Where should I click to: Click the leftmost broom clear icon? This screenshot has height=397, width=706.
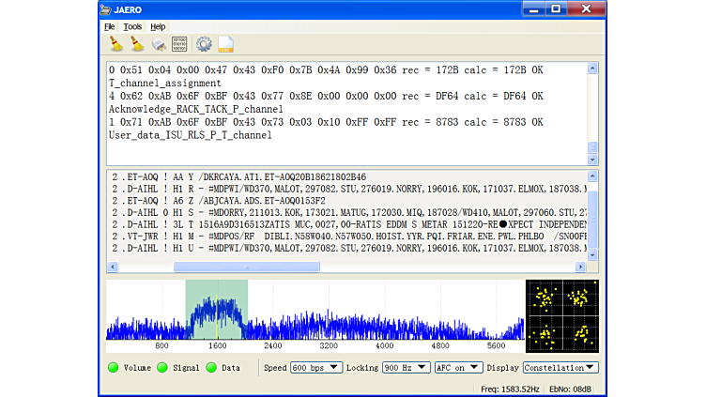click(115, 44)
